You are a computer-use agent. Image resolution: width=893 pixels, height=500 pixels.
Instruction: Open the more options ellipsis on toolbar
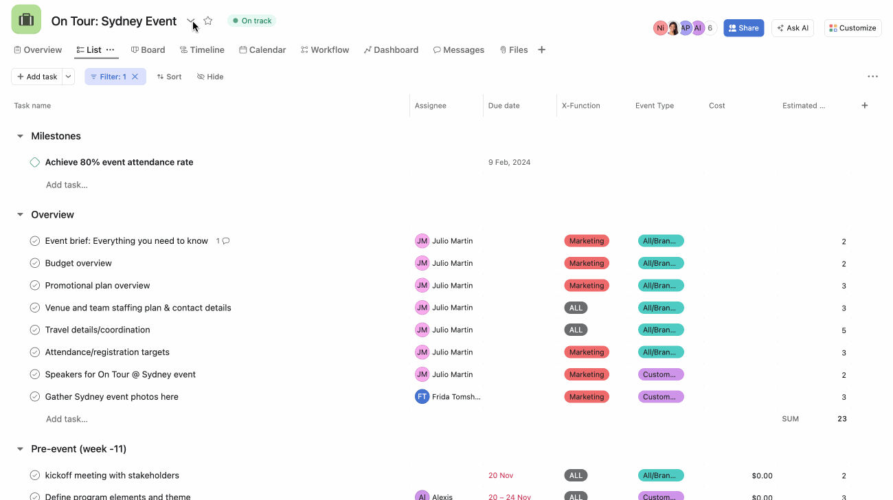(872, 76)
